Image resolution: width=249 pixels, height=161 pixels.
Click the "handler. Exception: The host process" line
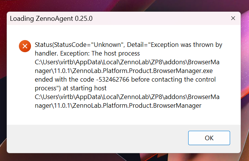tap(87, 53)
